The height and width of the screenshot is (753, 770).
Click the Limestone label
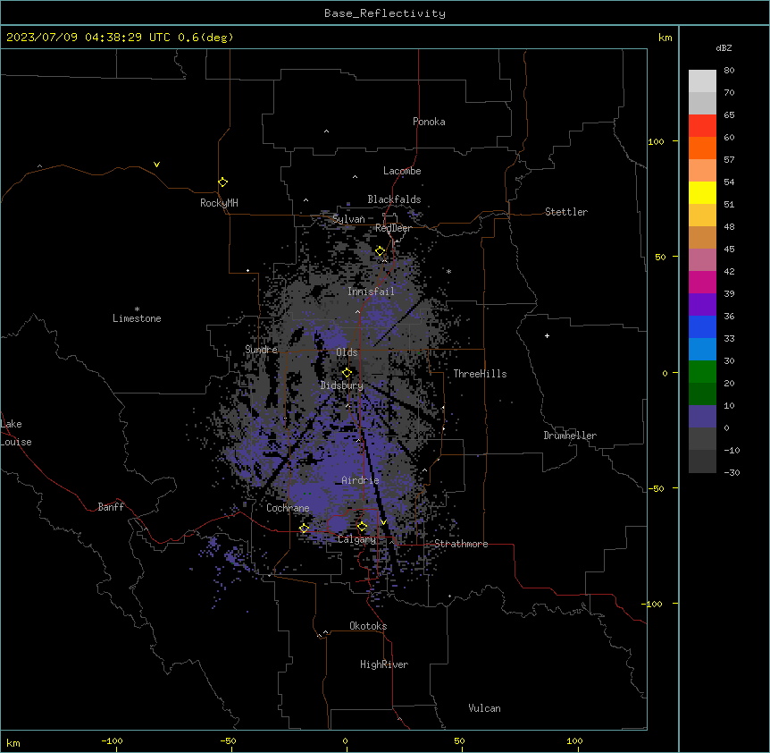pyautogui.click(x=137, y=318)
